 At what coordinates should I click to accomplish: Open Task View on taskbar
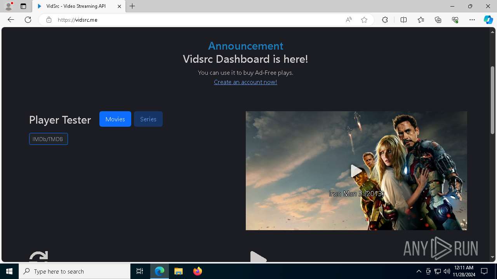tap(140, 271)
